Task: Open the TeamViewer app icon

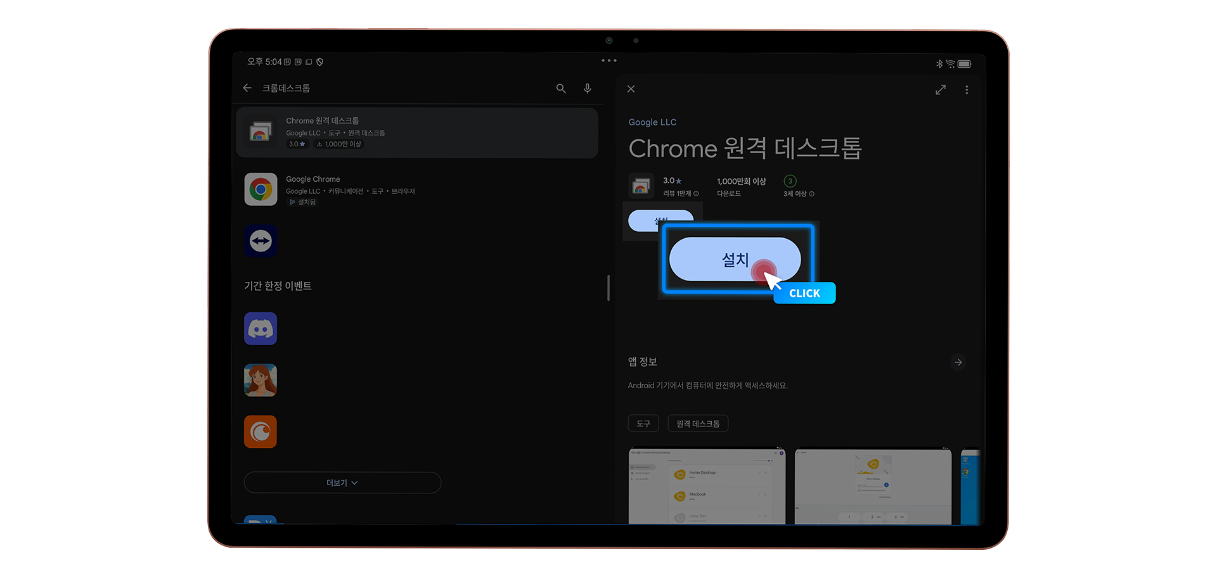Action: coord(261,241)
